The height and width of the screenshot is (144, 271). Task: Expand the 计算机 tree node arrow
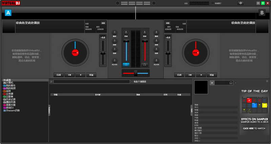point(3,83)
